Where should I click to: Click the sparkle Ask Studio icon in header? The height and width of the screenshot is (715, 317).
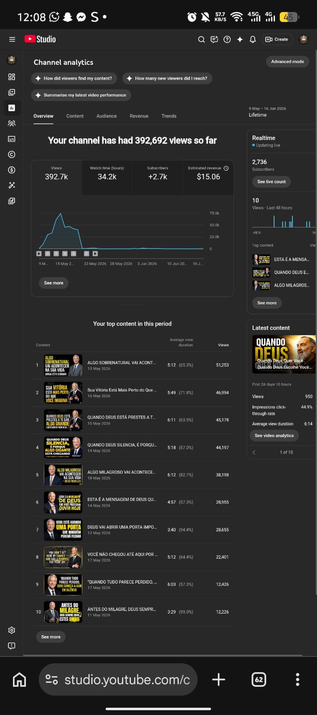point(240,39)
